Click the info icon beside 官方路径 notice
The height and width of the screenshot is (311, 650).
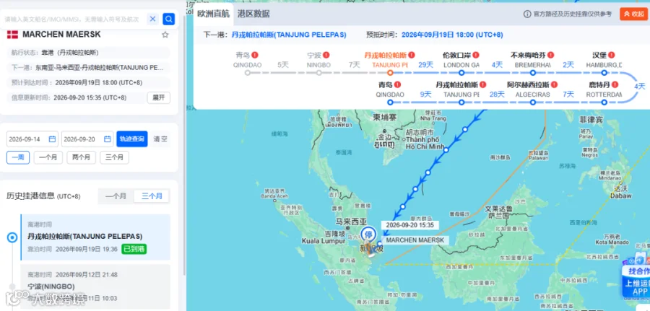click(527, 14)
